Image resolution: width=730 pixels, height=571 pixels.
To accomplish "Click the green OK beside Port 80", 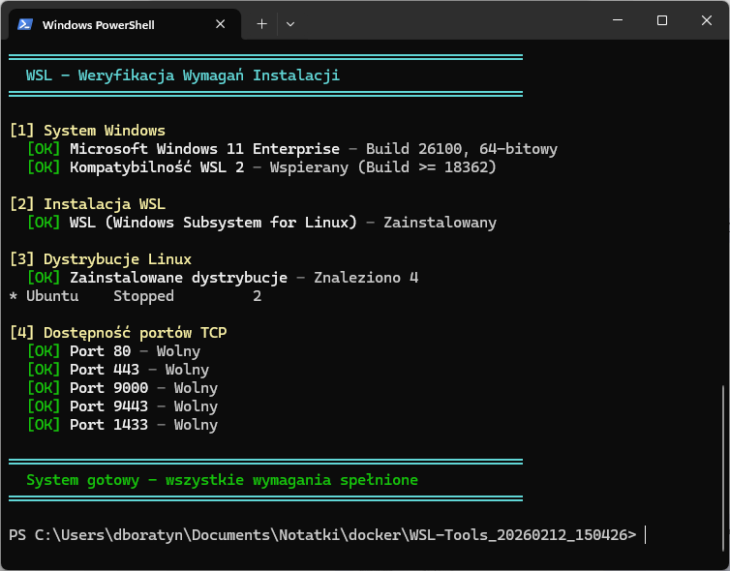I will pos(44,351).
